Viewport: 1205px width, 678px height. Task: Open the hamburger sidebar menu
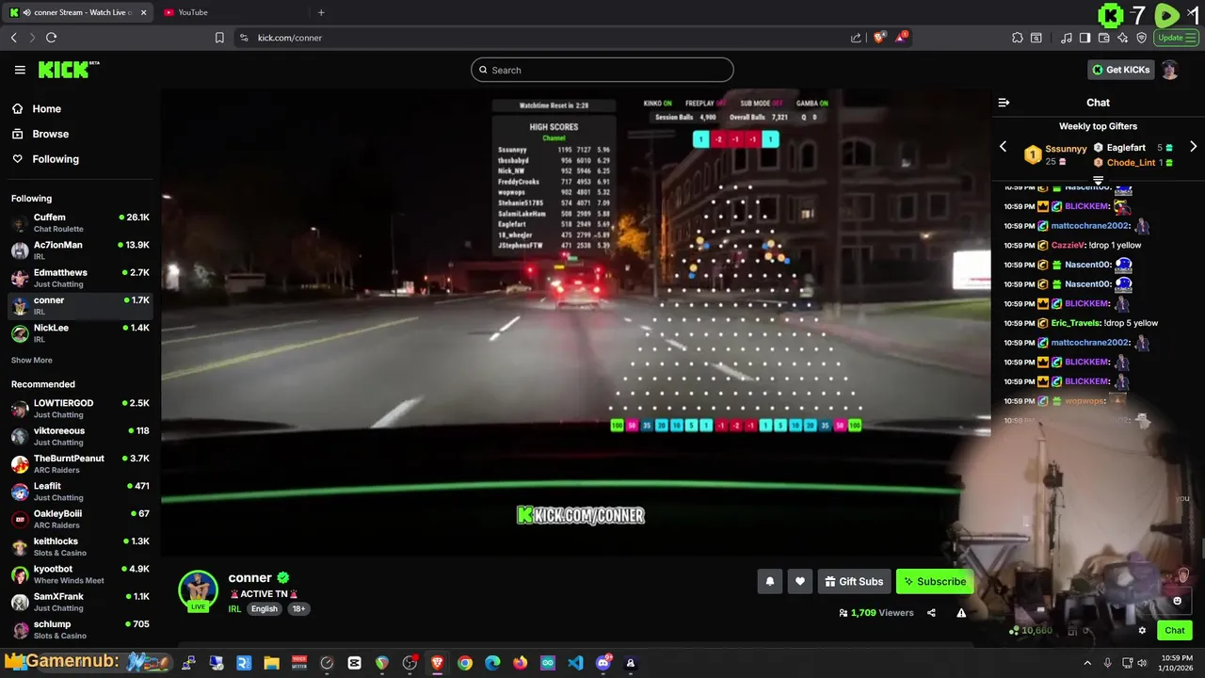tap(20, 70)
